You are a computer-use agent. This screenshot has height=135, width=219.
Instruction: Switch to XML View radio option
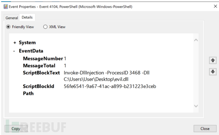coord(45,27)
